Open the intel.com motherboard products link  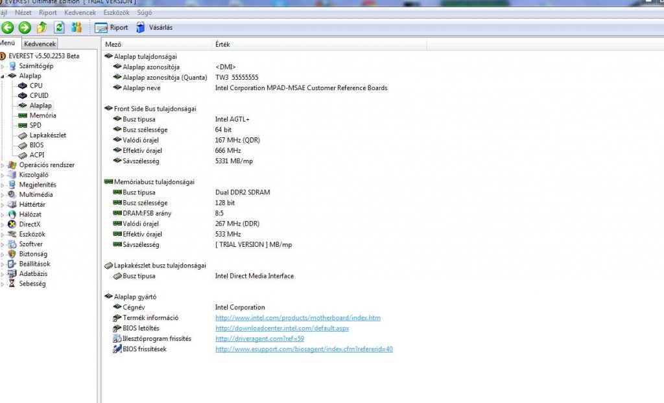[x=298, y=317]
